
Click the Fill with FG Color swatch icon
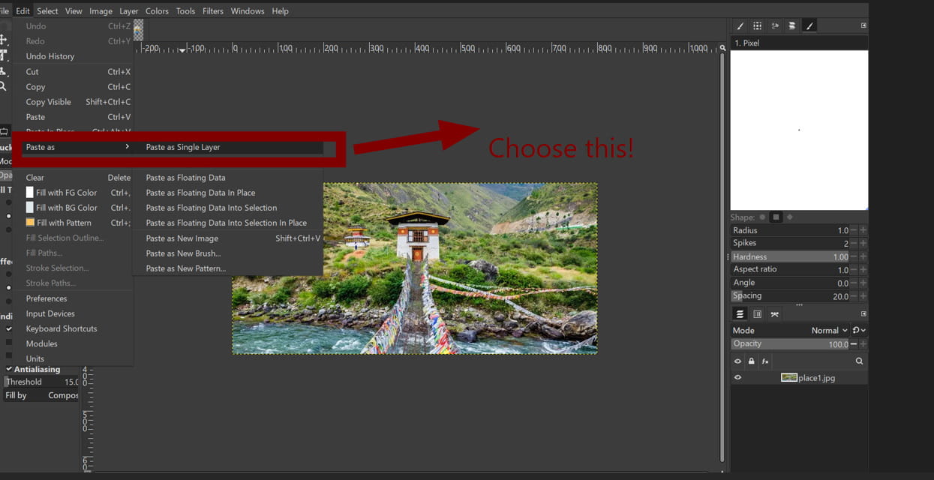[x=30, y=193]
